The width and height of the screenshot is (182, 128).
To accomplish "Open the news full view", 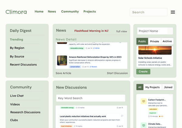I will tap(122, 31).
